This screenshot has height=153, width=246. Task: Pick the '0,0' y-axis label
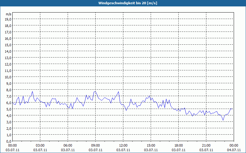pos(9,141)
